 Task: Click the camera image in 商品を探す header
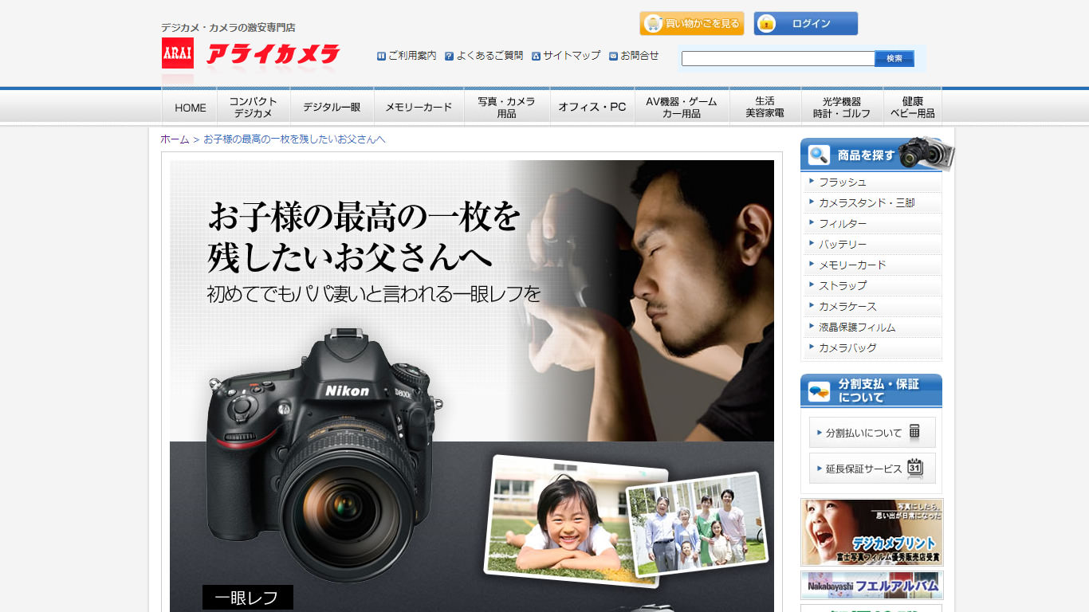pyautogui.click(x=926, y=152)
